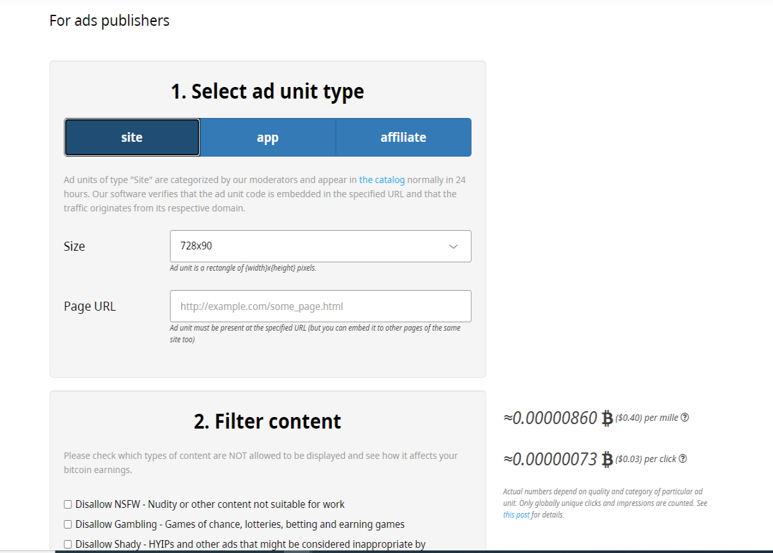
Task: Click the Bitcoin symbol next to 0.00000860
Action: tap(607, 418)
